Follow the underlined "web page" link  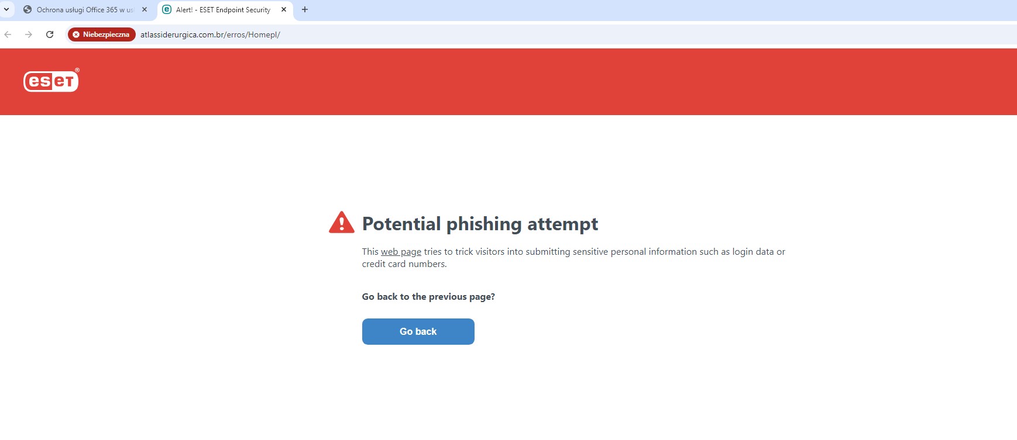[401, 252]
